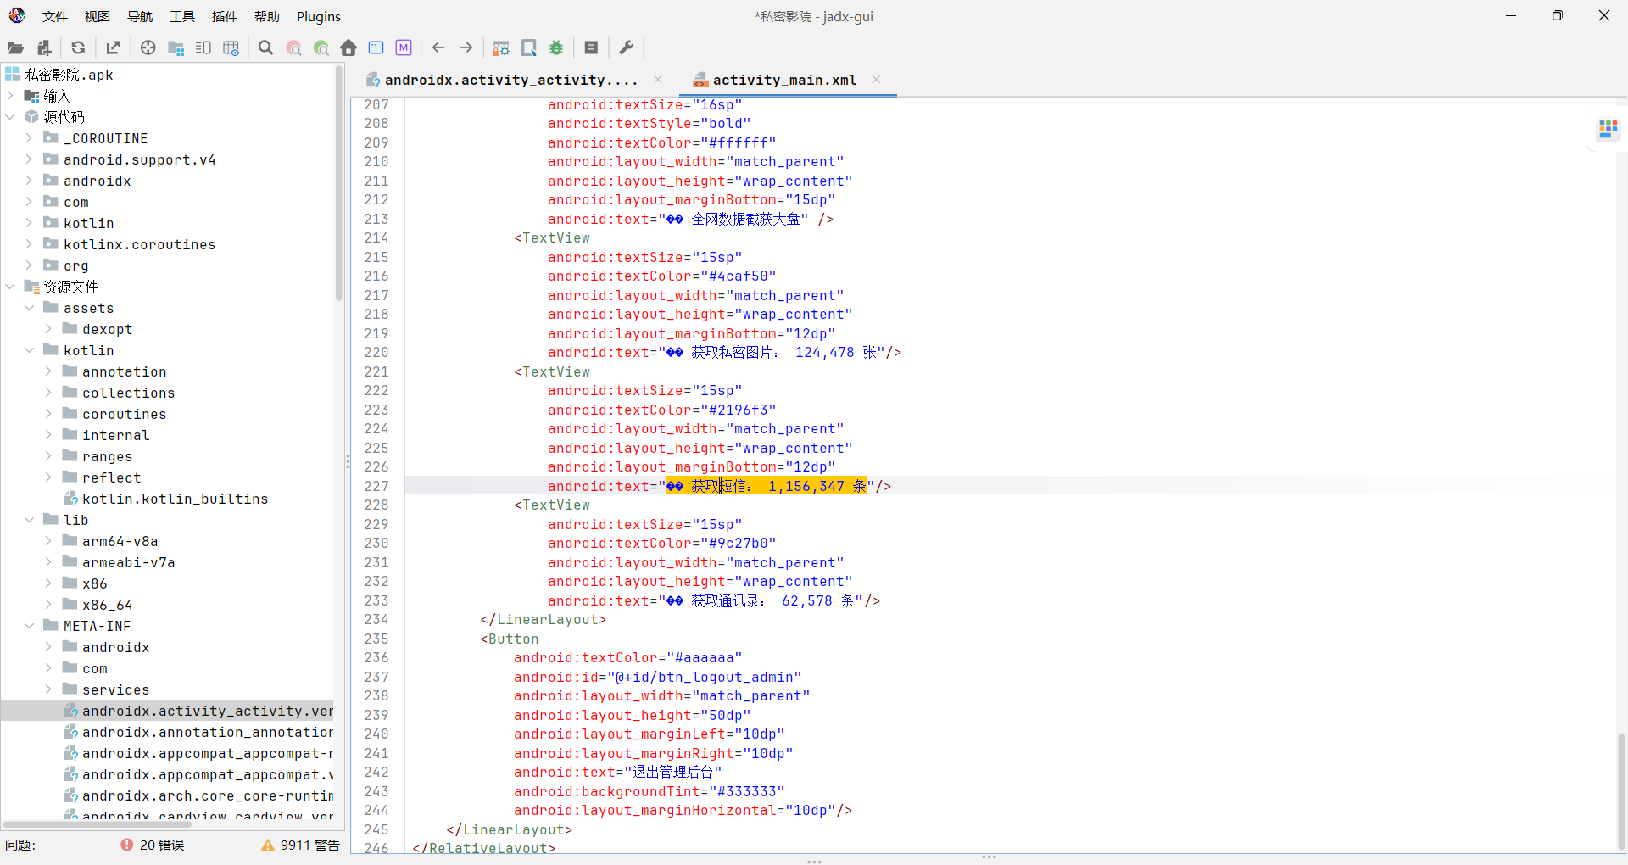Toggle flatten packages icon
Image resolution: width=1628 pixels, height=865 pixels.
tap(176, 48)
